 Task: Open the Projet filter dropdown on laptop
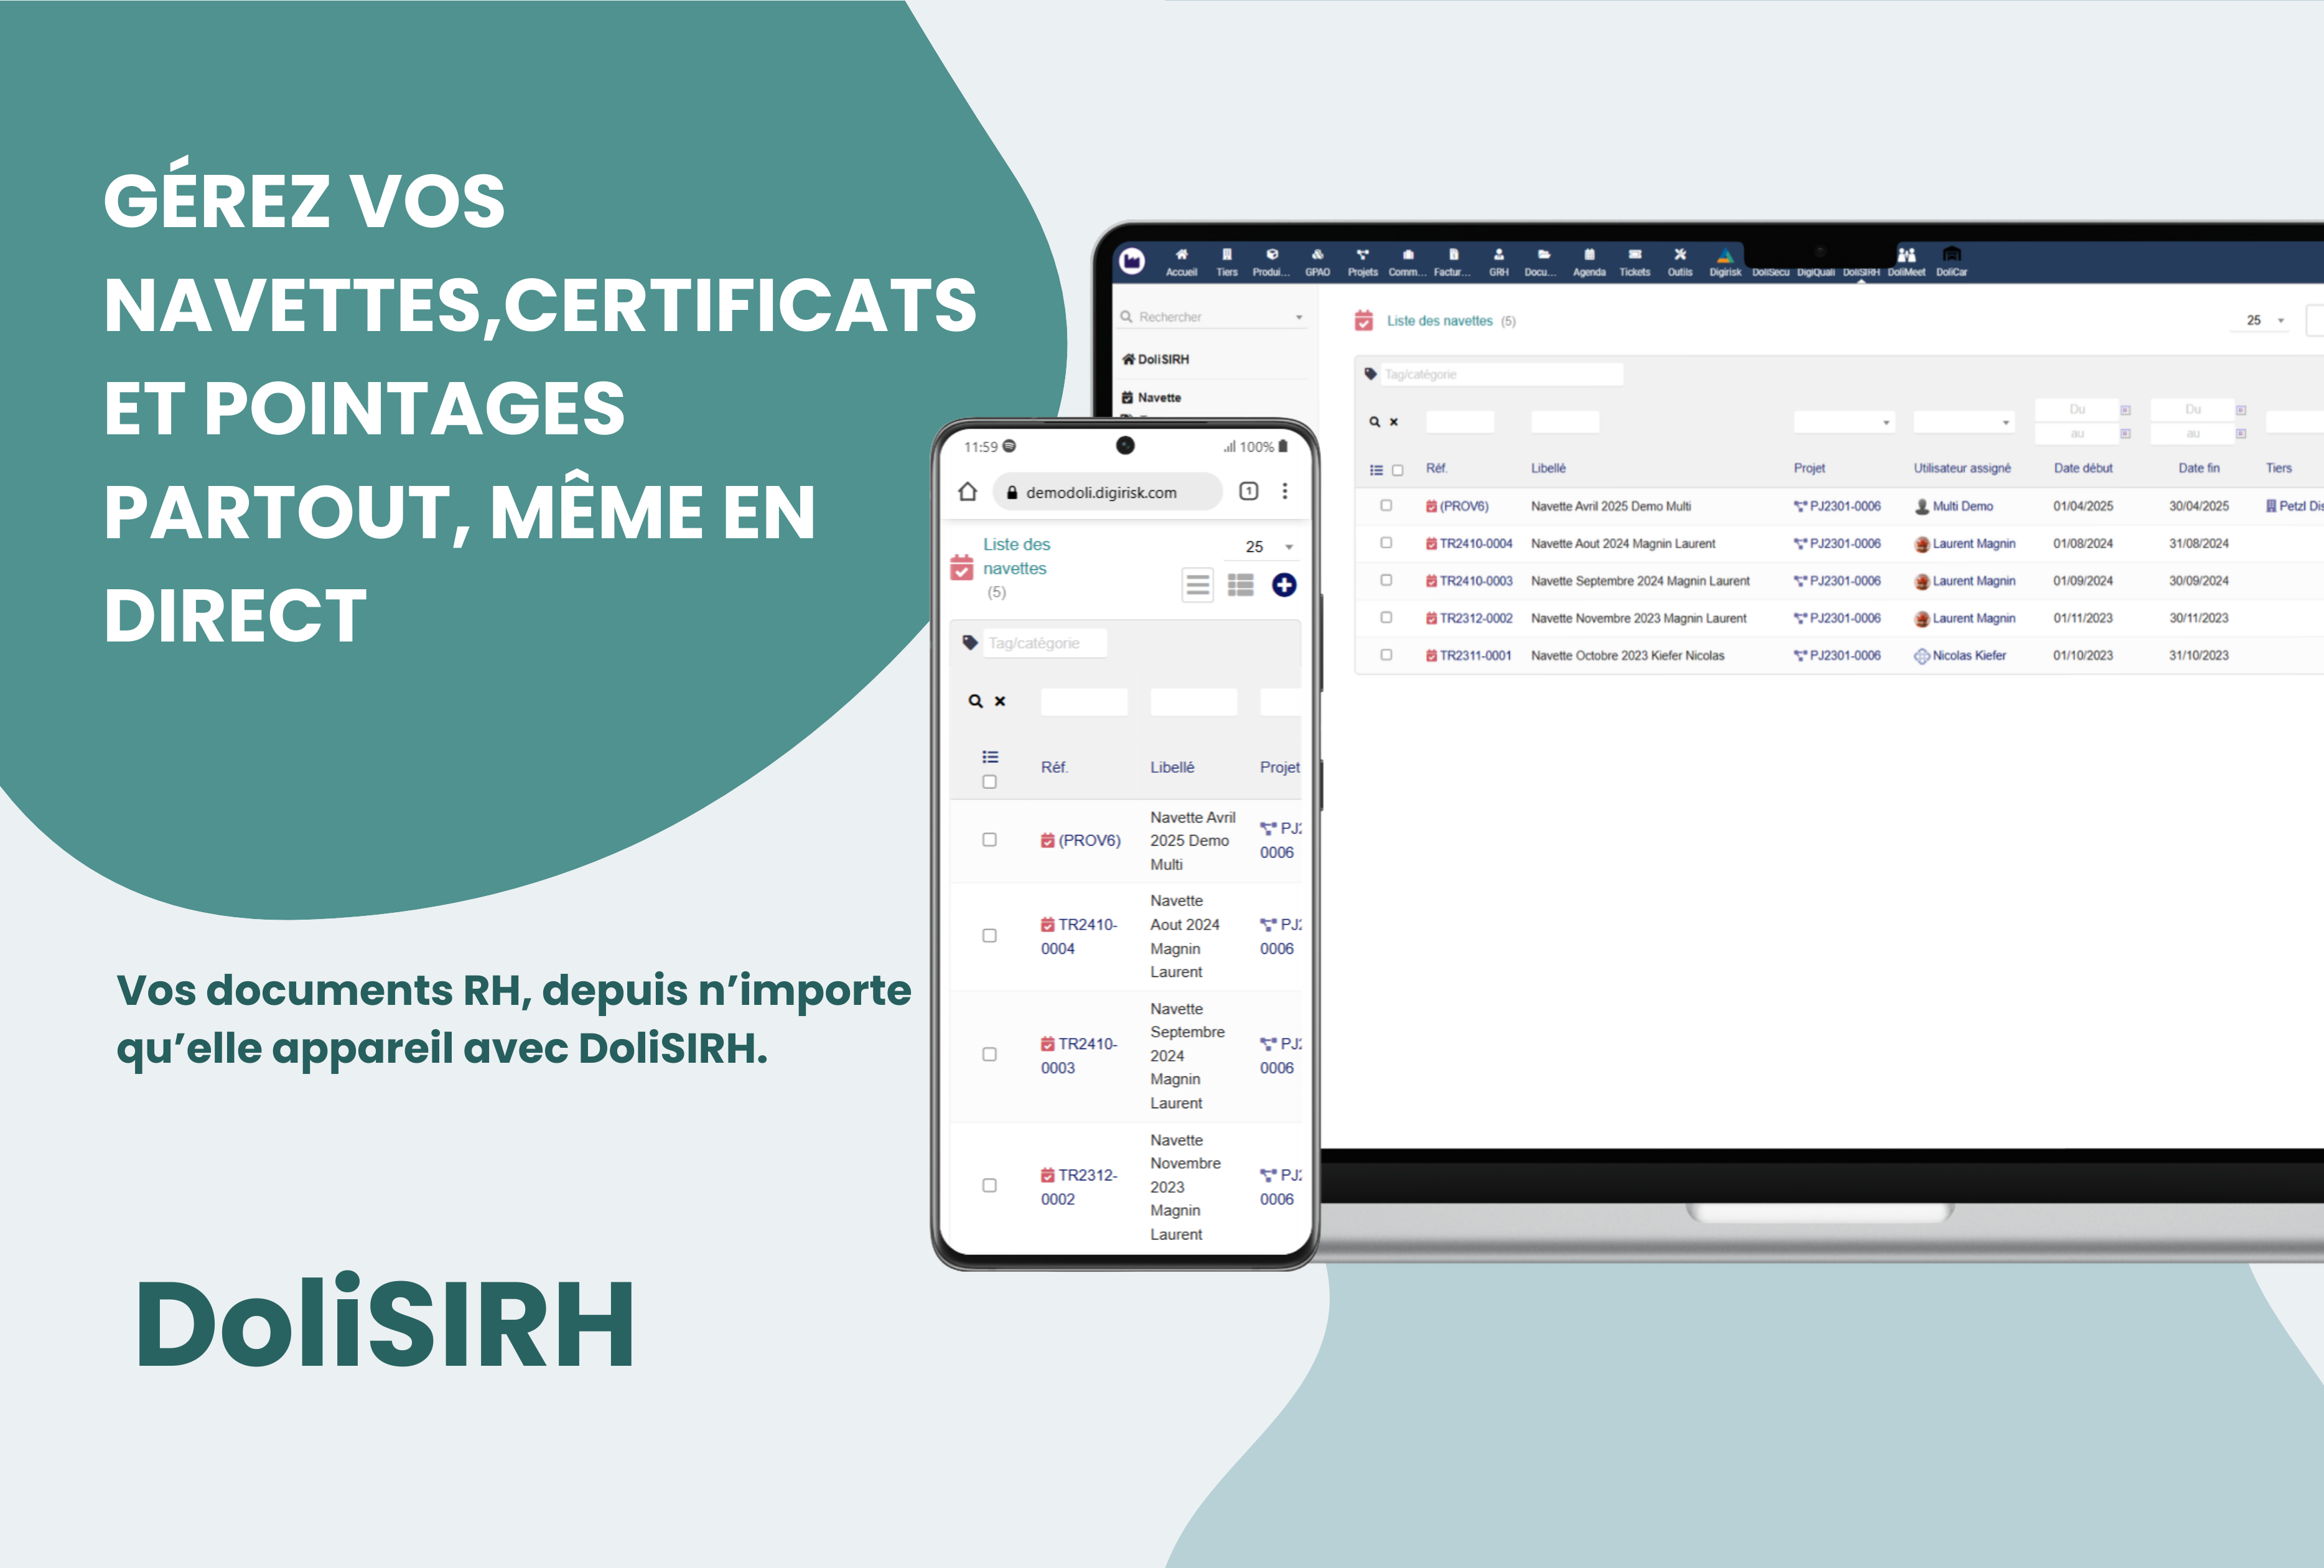click(x=1844, y=423)
